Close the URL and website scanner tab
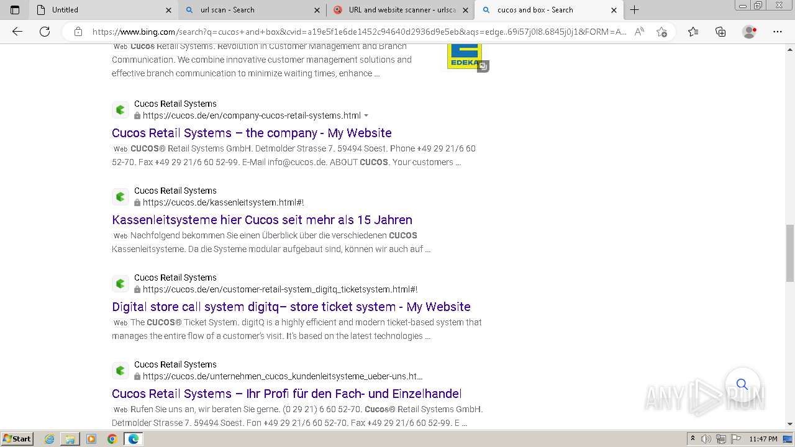 (x=465, y=10)
